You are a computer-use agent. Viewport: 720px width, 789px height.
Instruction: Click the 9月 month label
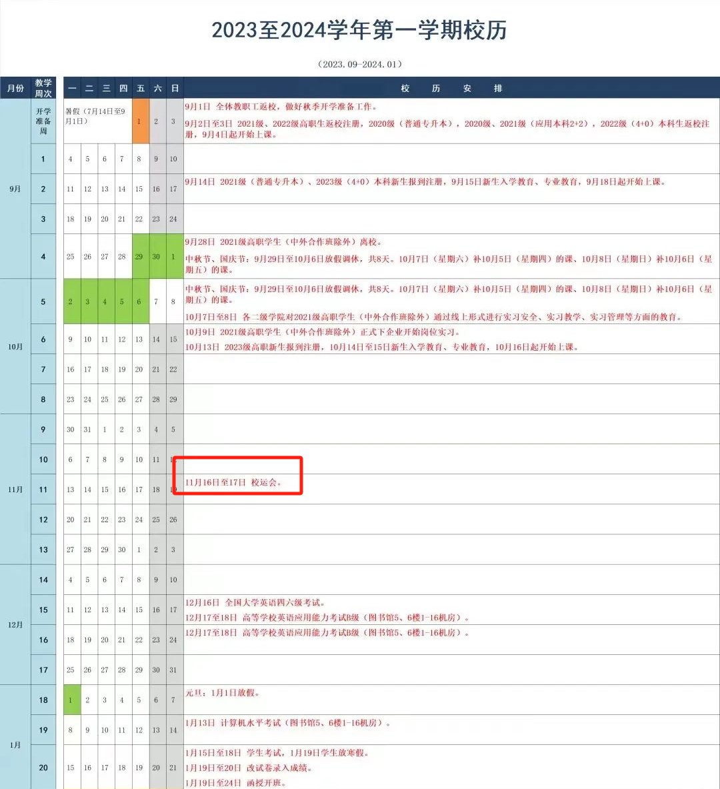(x=15, y=189)
